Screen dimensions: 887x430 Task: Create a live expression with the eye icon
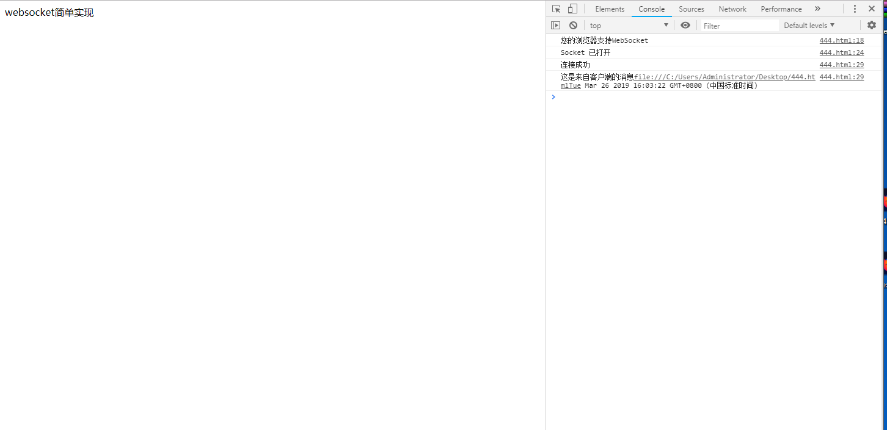click(x=685, y=25)
